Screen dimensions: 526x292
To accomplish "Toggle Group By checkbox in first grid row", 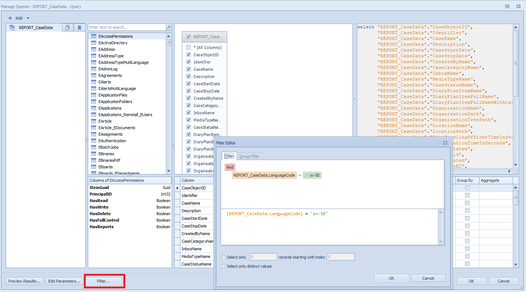I will pos(467,188).
